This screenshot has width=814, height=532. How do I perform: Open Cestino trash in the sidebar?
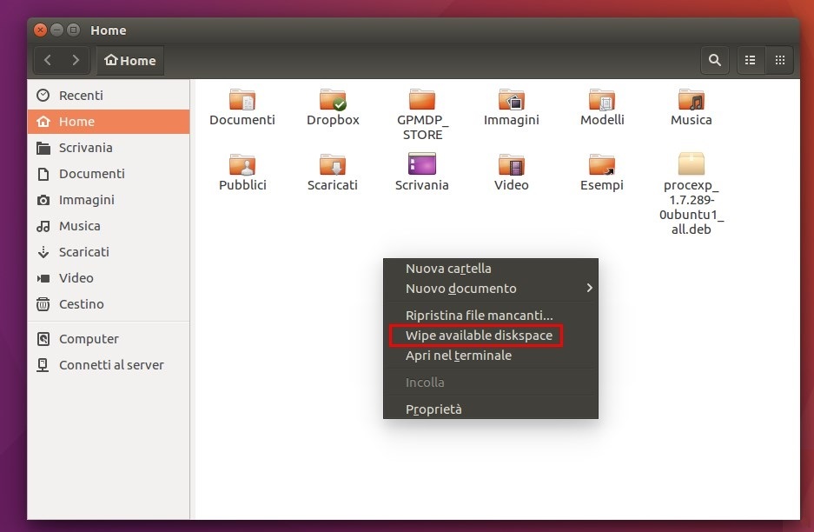[x=109, y=304]
